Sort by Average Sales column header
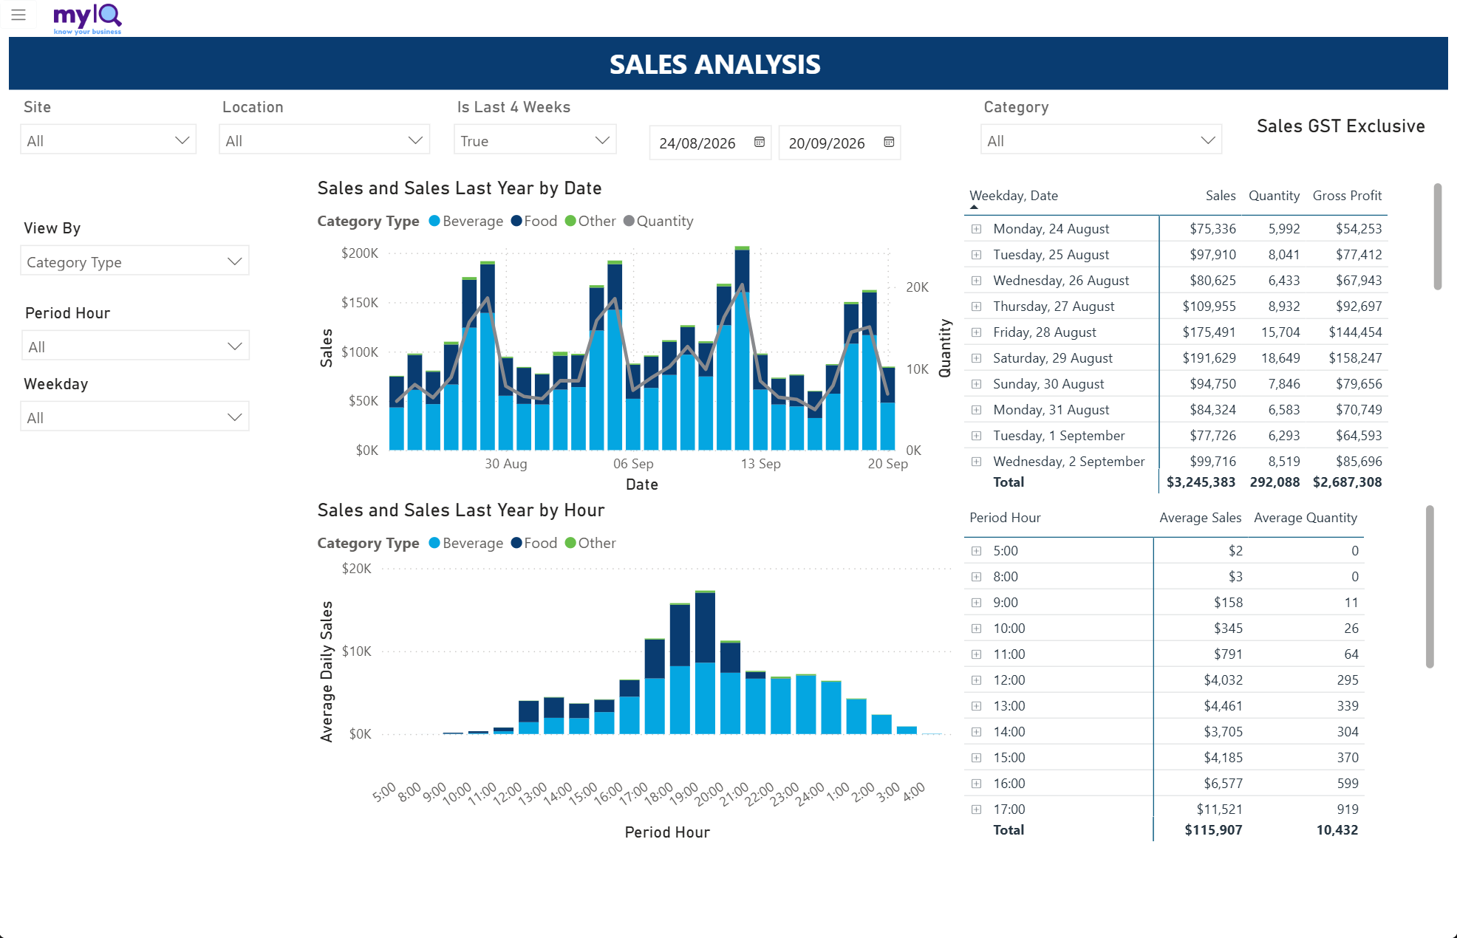This screenshot has width=1457, height=938. (1201, 518)
